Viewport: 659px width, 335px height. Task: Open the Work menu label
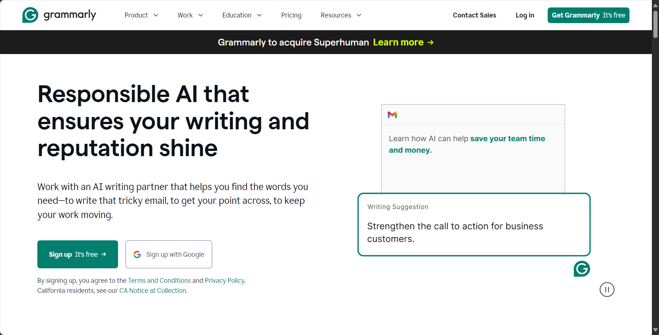[185, 15]
